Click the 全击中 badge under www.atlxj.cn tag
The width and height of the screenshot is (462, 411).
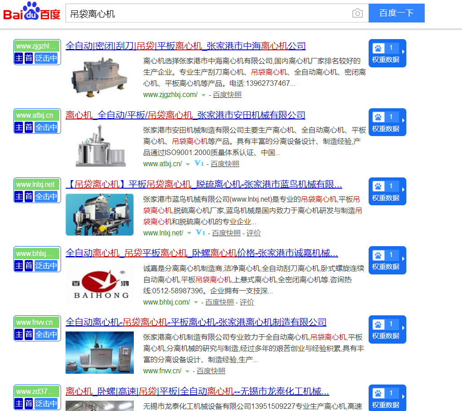click(46, 128)
